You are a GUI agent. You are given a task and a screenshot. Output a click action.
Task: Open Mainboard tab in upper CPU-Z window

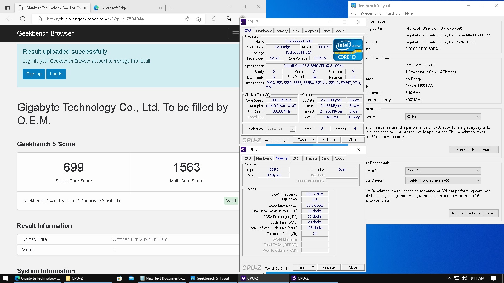(264, 31)
